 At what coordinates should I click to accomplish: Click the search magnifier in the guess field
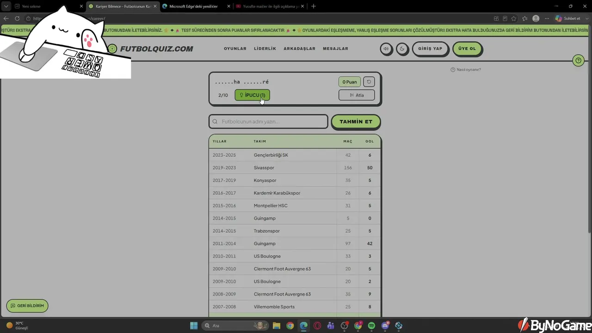pyautogui.click(x=215, y=122)
